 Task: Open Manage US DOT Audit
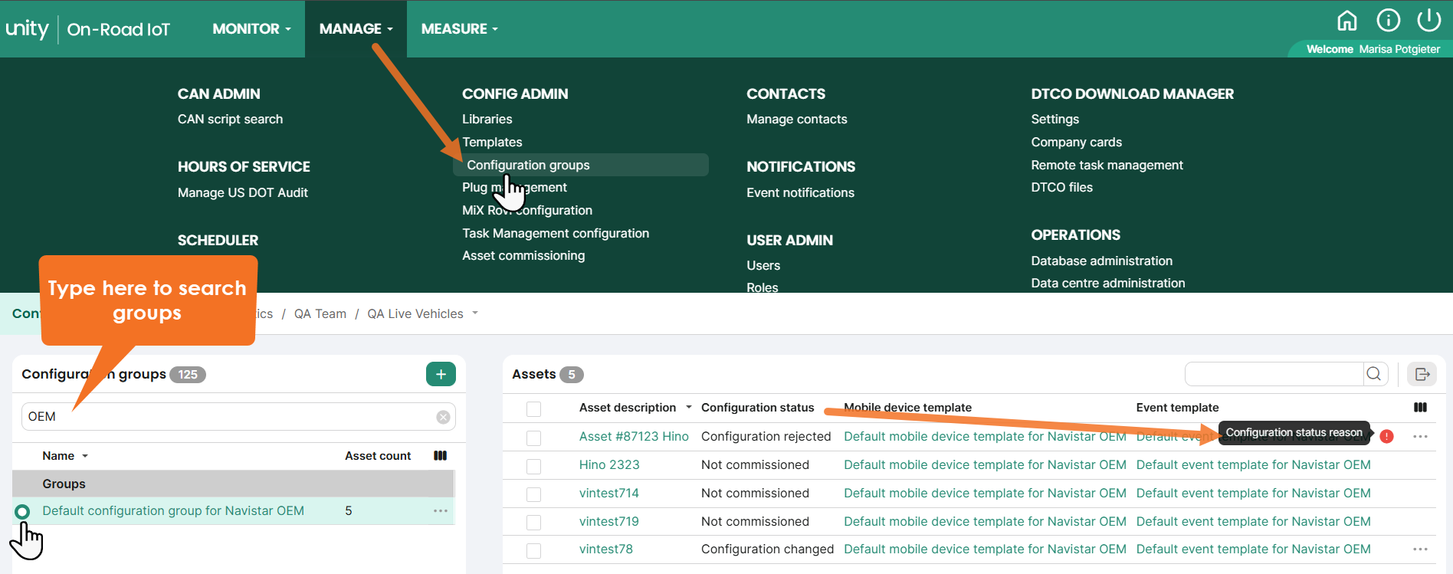point(242,192)
